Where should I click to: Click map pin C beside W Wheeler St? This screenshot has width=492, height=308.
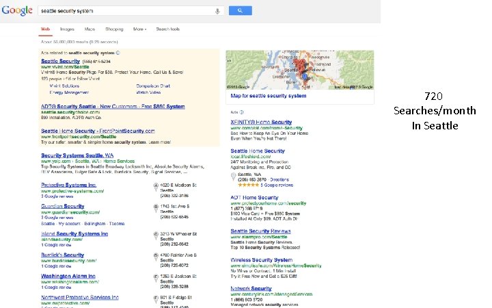(156, 235)
